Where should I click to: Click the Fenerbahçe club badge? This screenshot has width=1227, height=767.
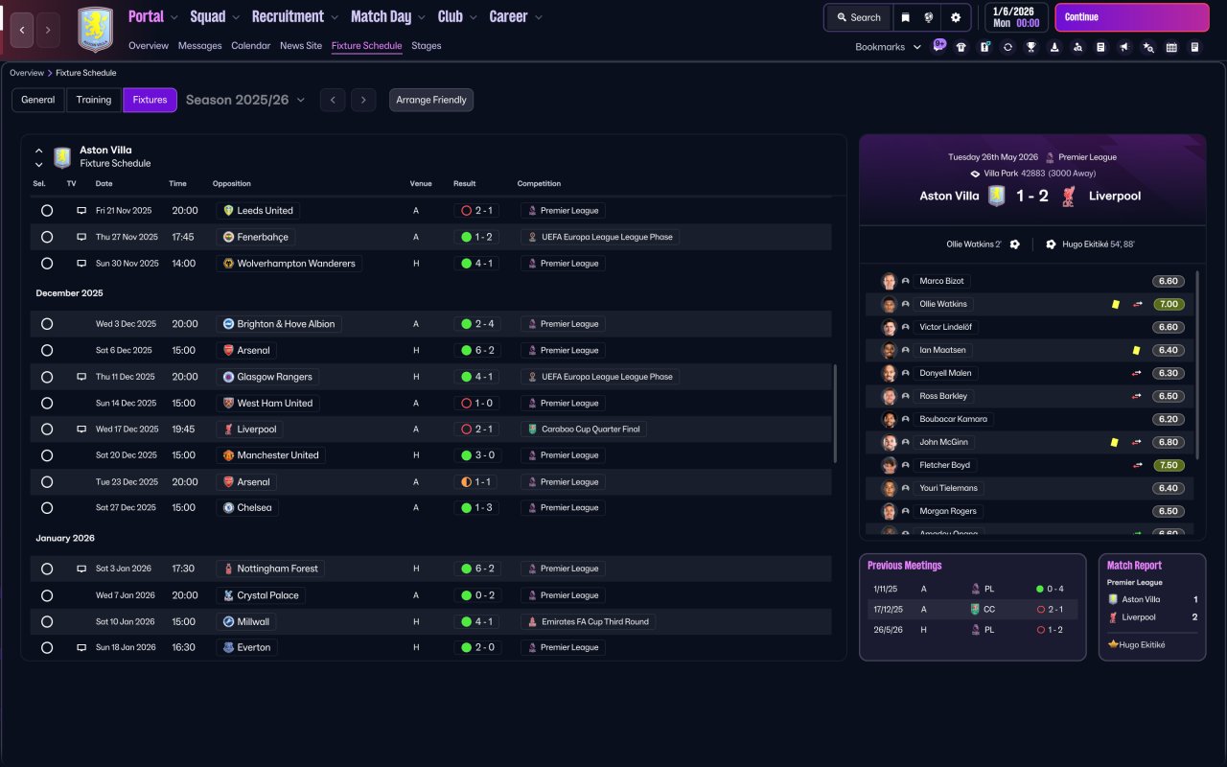tap(228, 237)
